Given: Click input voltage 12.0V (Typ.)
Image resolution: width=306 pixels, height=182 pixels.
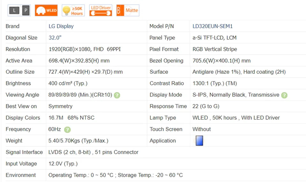Looking at the screenshot, I should point(63,164).
